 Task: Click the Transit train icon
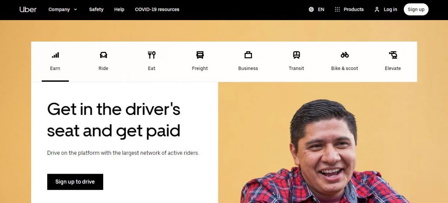[296, 55]
